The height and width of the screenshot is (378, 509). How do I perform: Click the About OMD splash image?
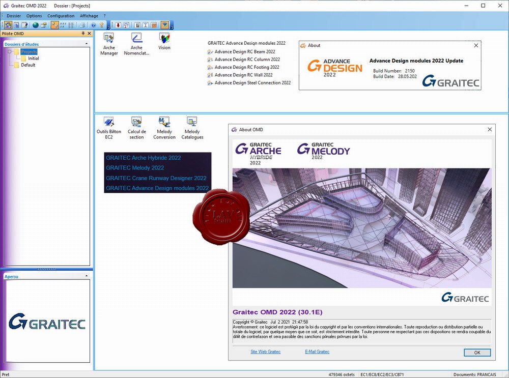pos(362,228)
